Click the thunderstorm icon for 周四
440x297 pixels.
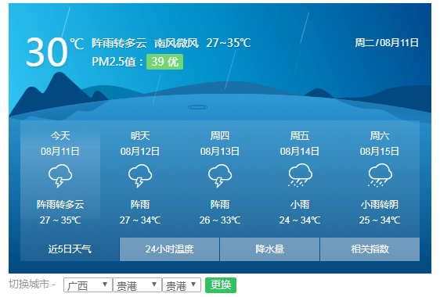(x=220, y=176)
